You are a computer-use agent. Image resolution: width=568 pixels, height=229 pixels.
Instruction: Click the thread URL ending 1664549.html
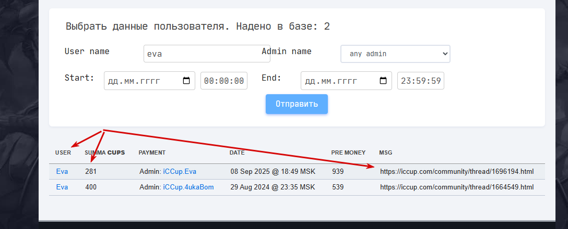pos(457,187)
